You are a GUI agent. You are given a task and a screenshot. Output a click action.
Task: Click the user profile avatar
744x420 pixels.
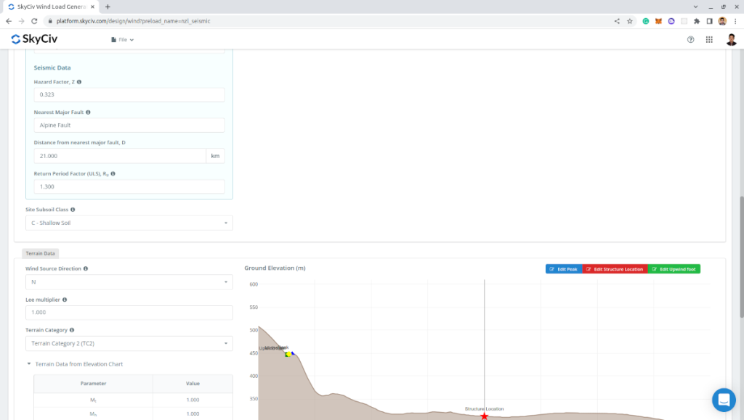point(731,39)
